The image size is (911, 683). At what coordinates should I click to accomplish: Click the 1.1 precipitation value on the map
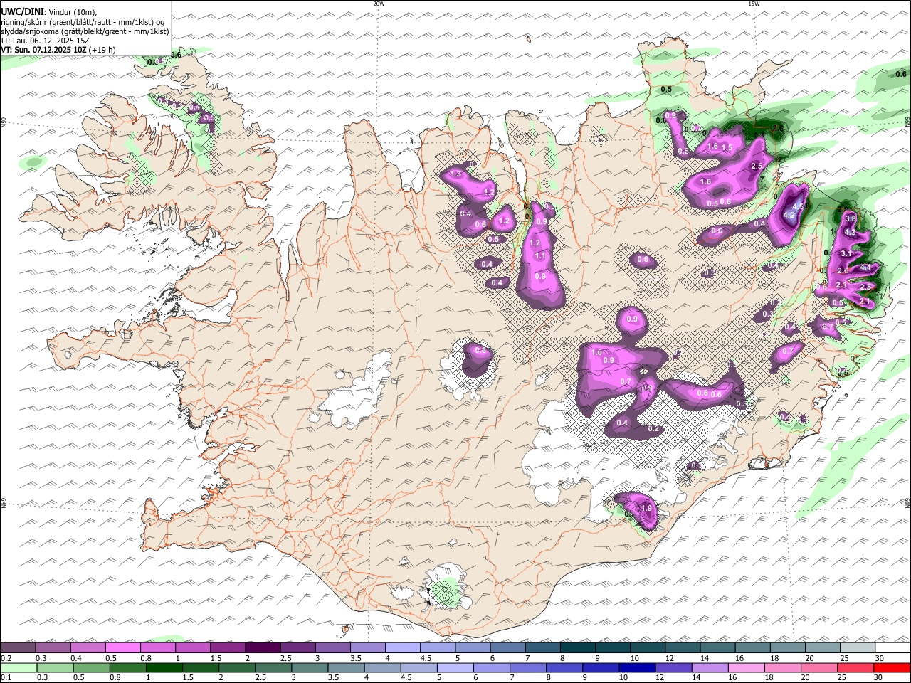pos(539,256)
